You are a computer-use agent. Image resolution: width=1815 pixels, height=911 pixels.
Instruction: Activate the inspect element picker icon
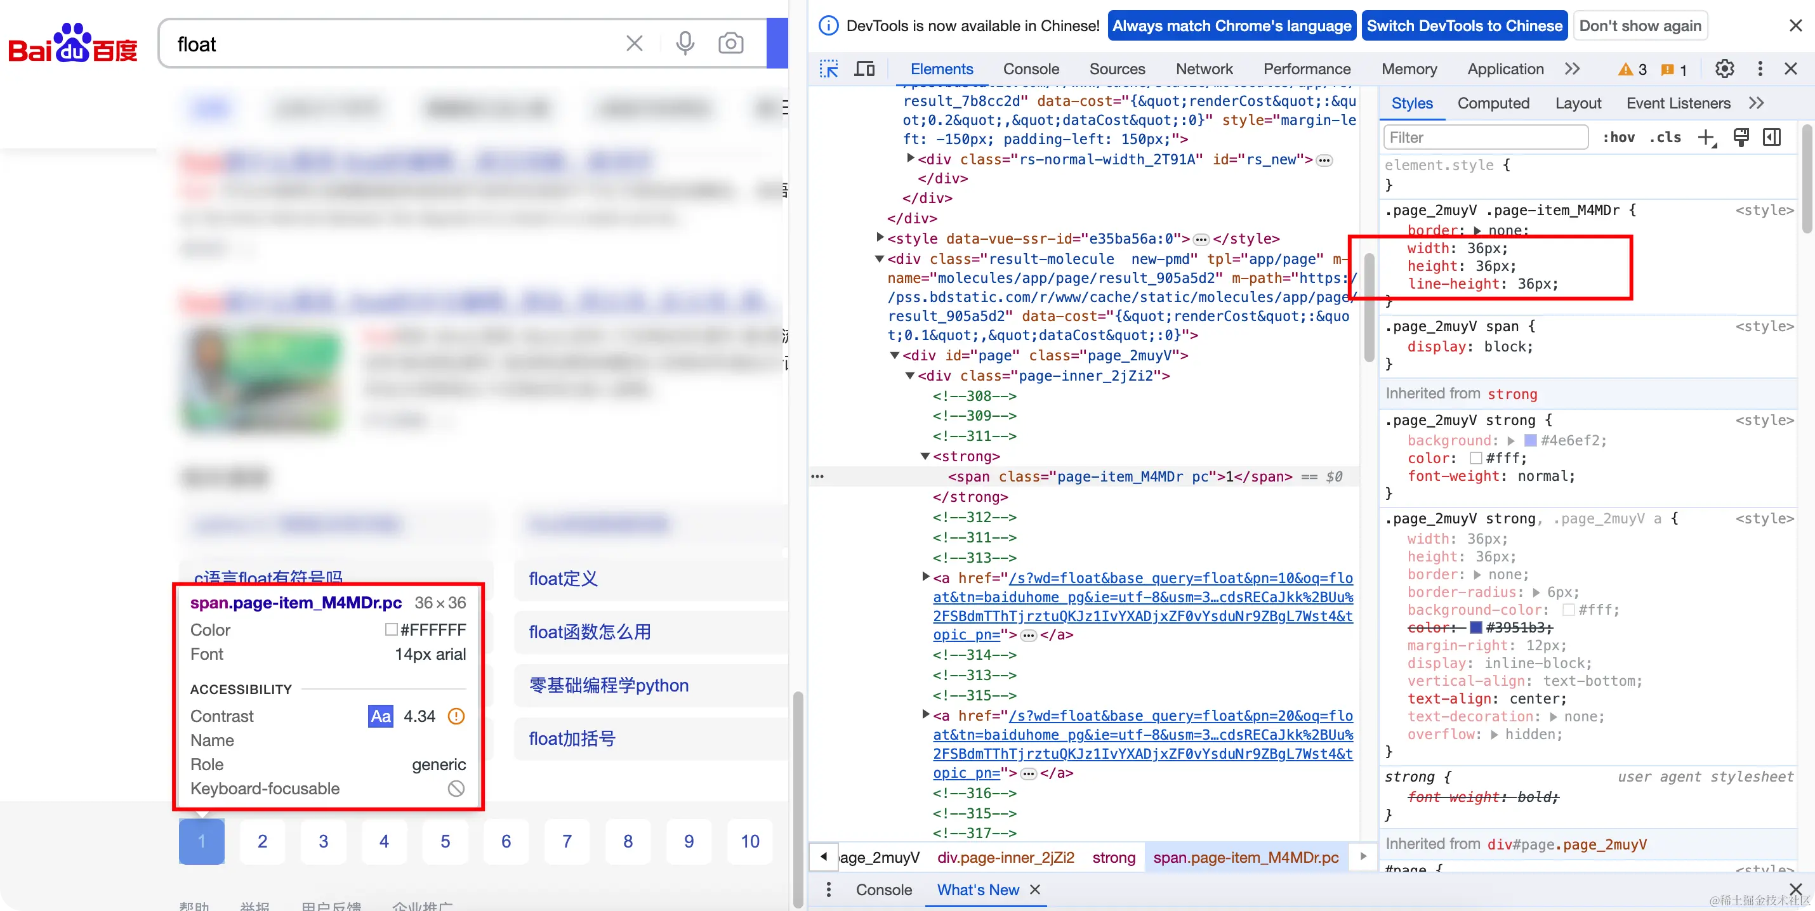coord(829,69)
